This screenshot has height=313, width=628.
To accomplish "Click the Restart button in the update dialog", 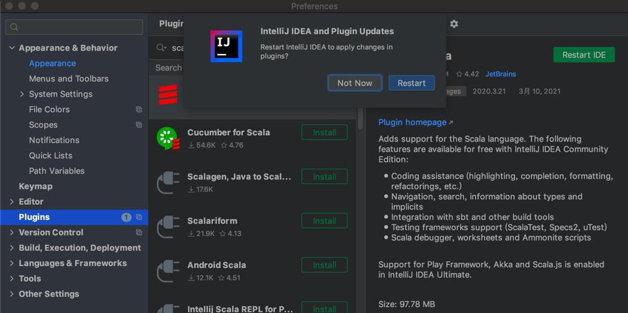I will pyautogui.click(x=411, y=83).
